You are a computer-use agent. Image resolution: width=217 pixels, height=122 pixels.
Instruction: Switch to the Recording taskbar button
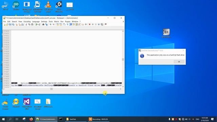(99, 119)
